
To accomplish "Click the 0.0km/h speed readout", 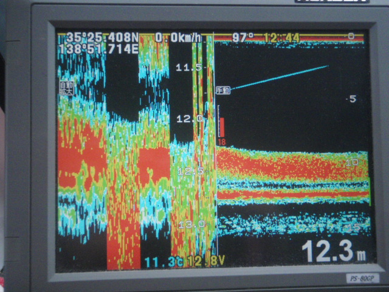I will pos(177,38).
